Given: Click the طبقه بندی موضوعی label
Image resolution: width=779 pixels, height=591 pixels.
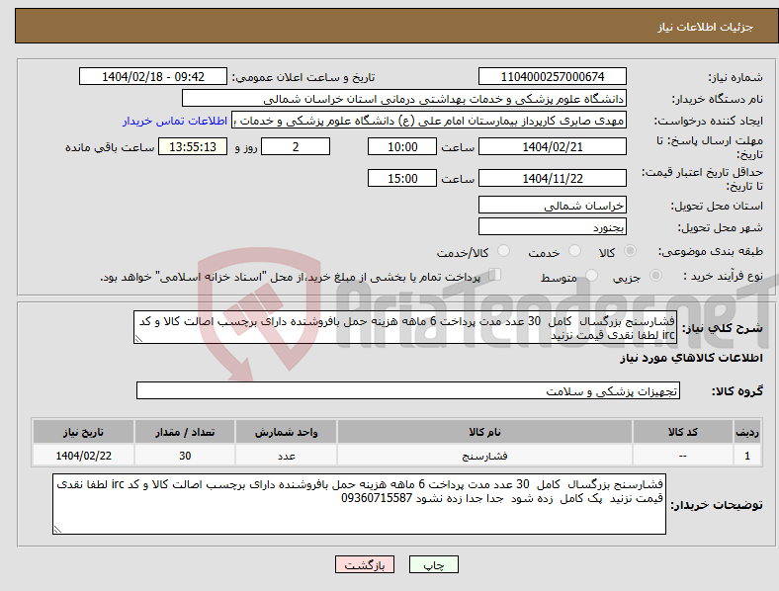Looking at the screenshot, I should tap(711, 251).
